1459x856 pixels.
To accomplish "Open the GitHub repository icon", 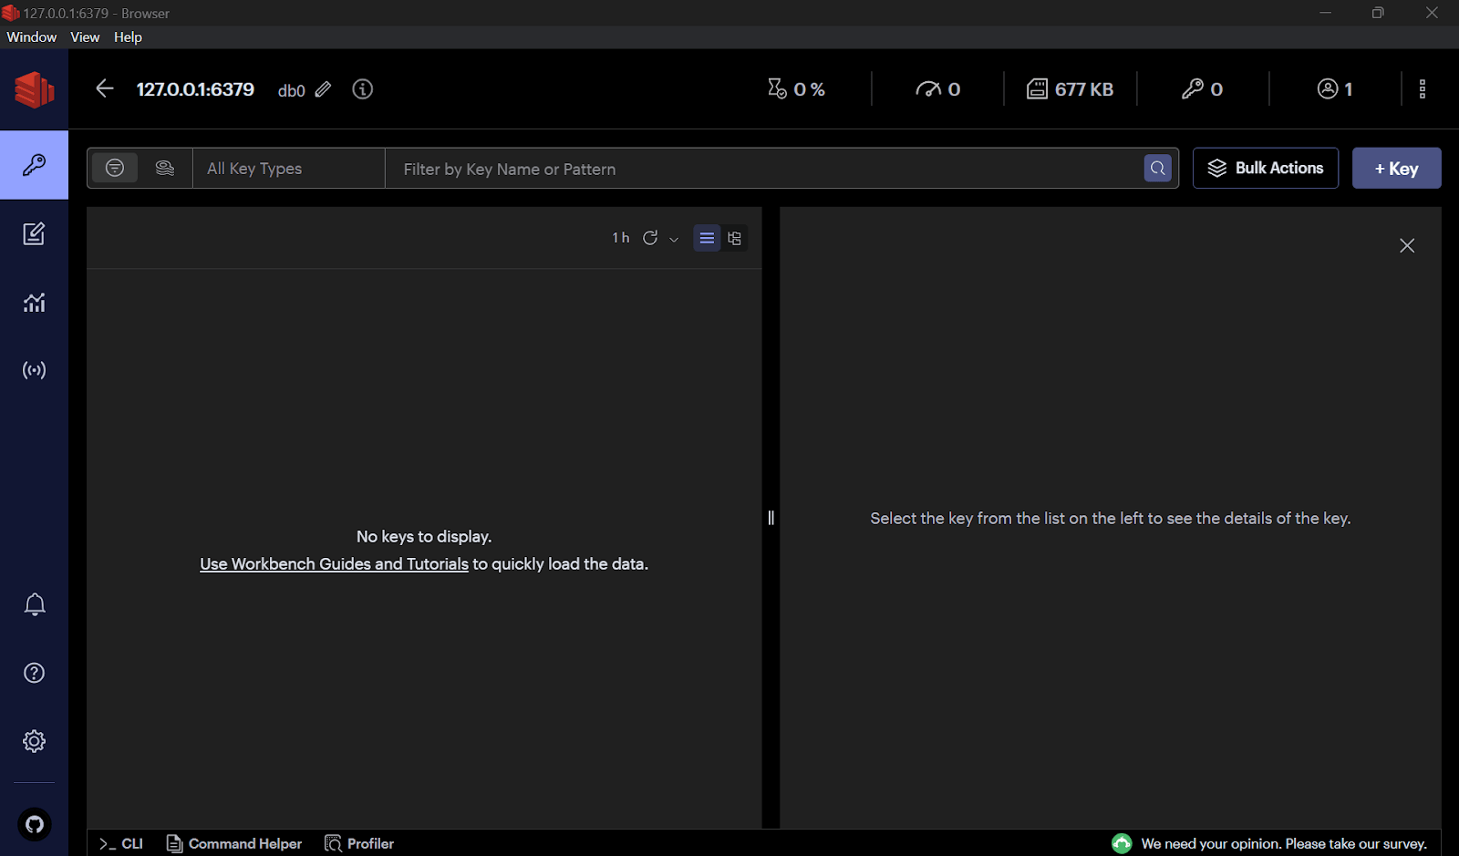I will click(x=34, y=825).
